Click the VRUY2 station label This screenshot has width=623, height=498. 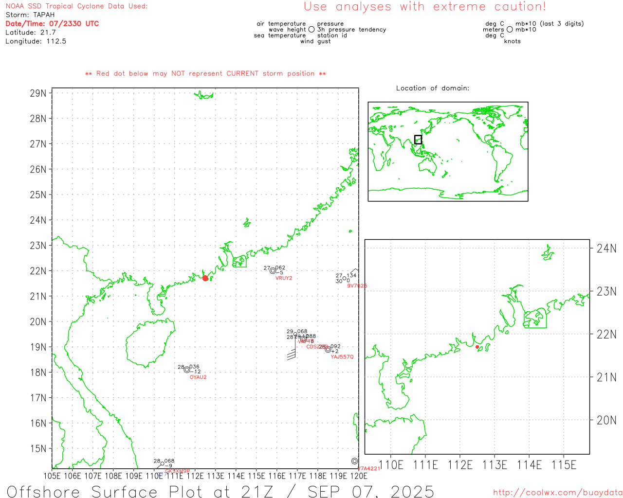click(284, 278)
